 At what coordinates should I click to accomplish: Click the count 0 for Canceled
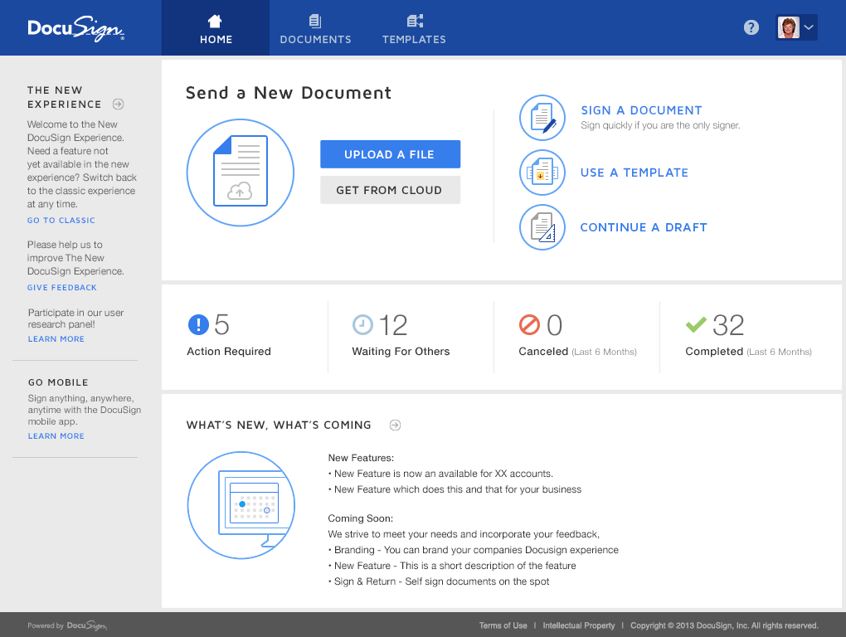click(x=554, y=325)
